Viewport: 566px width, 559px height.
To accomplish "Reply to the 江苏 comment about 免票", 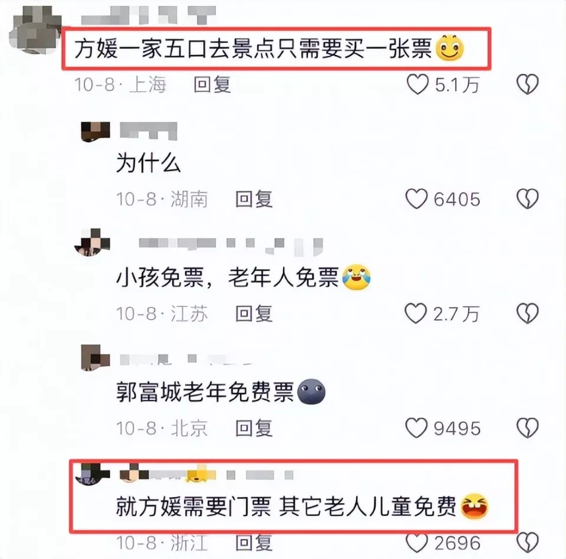I will point(254,313).
